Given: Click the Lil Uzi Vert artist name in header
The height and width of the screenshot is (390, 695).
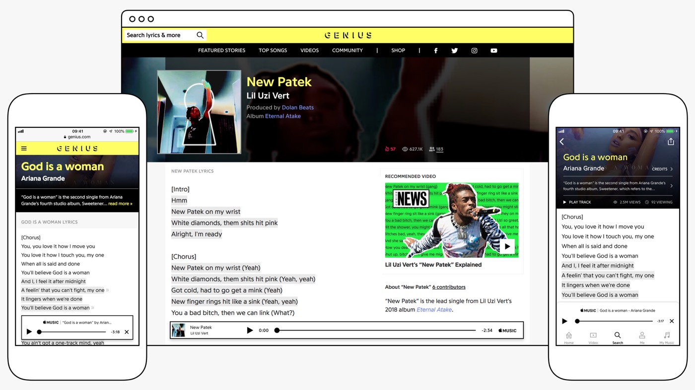Looking at the screenshot, I should click(268, 96).
